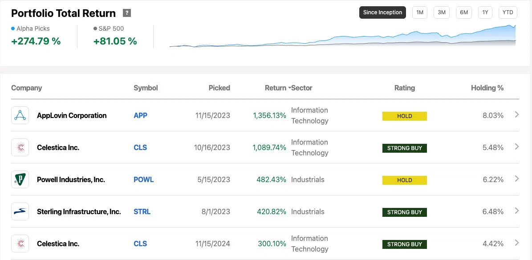532x260 pixels.
Task: Select the Since Inception time range
Action: [x=382, y=12]
